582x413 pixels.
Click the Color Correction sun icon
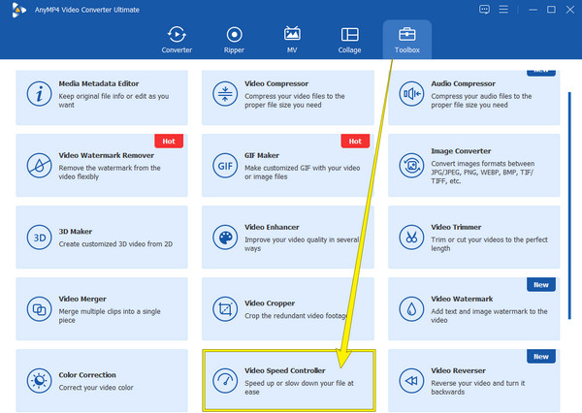40,381
